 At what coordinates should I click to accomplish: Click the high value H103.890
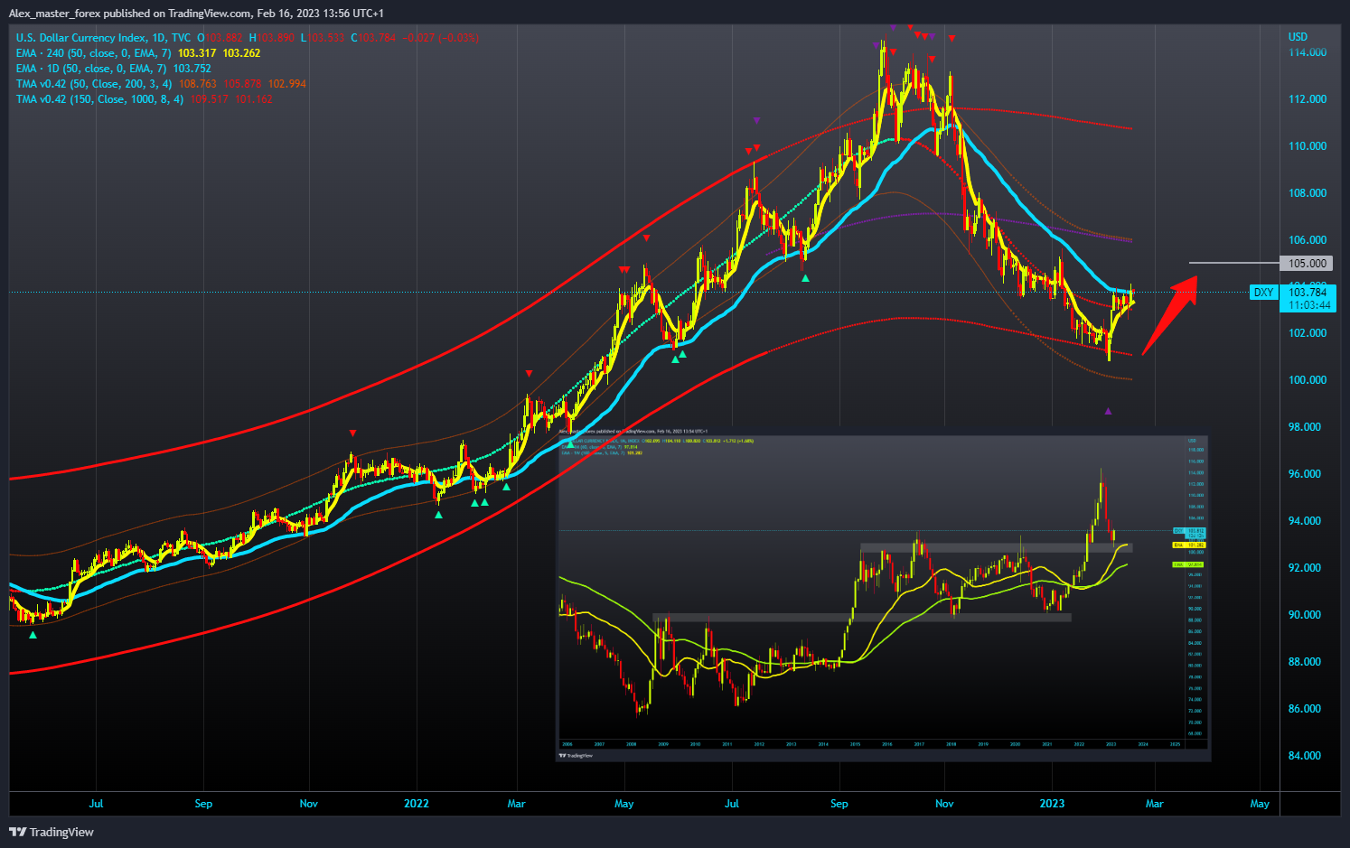pos(272,38)
